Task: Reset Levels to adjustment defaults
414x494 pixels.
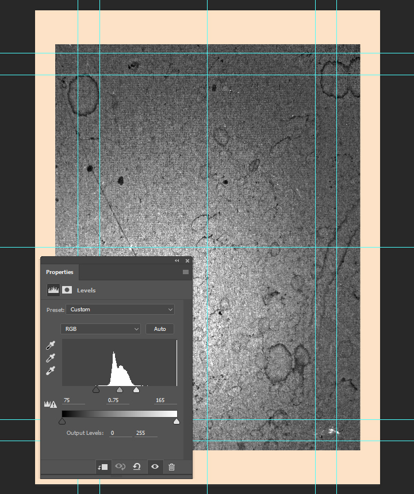Action: tap(137, 466)
